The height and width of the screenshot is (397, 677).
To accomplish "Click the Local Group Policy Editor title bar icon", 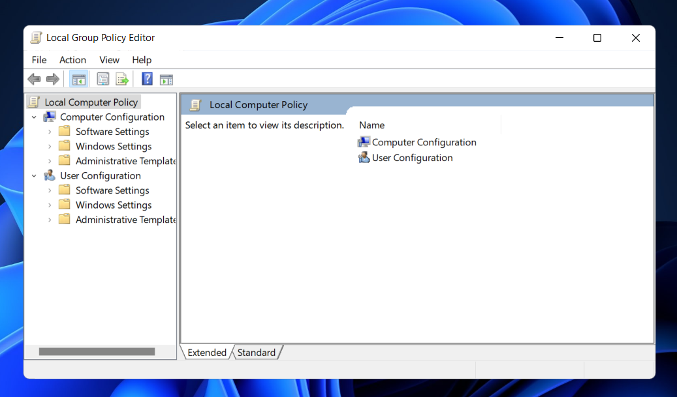I will [x=36, y=37].
